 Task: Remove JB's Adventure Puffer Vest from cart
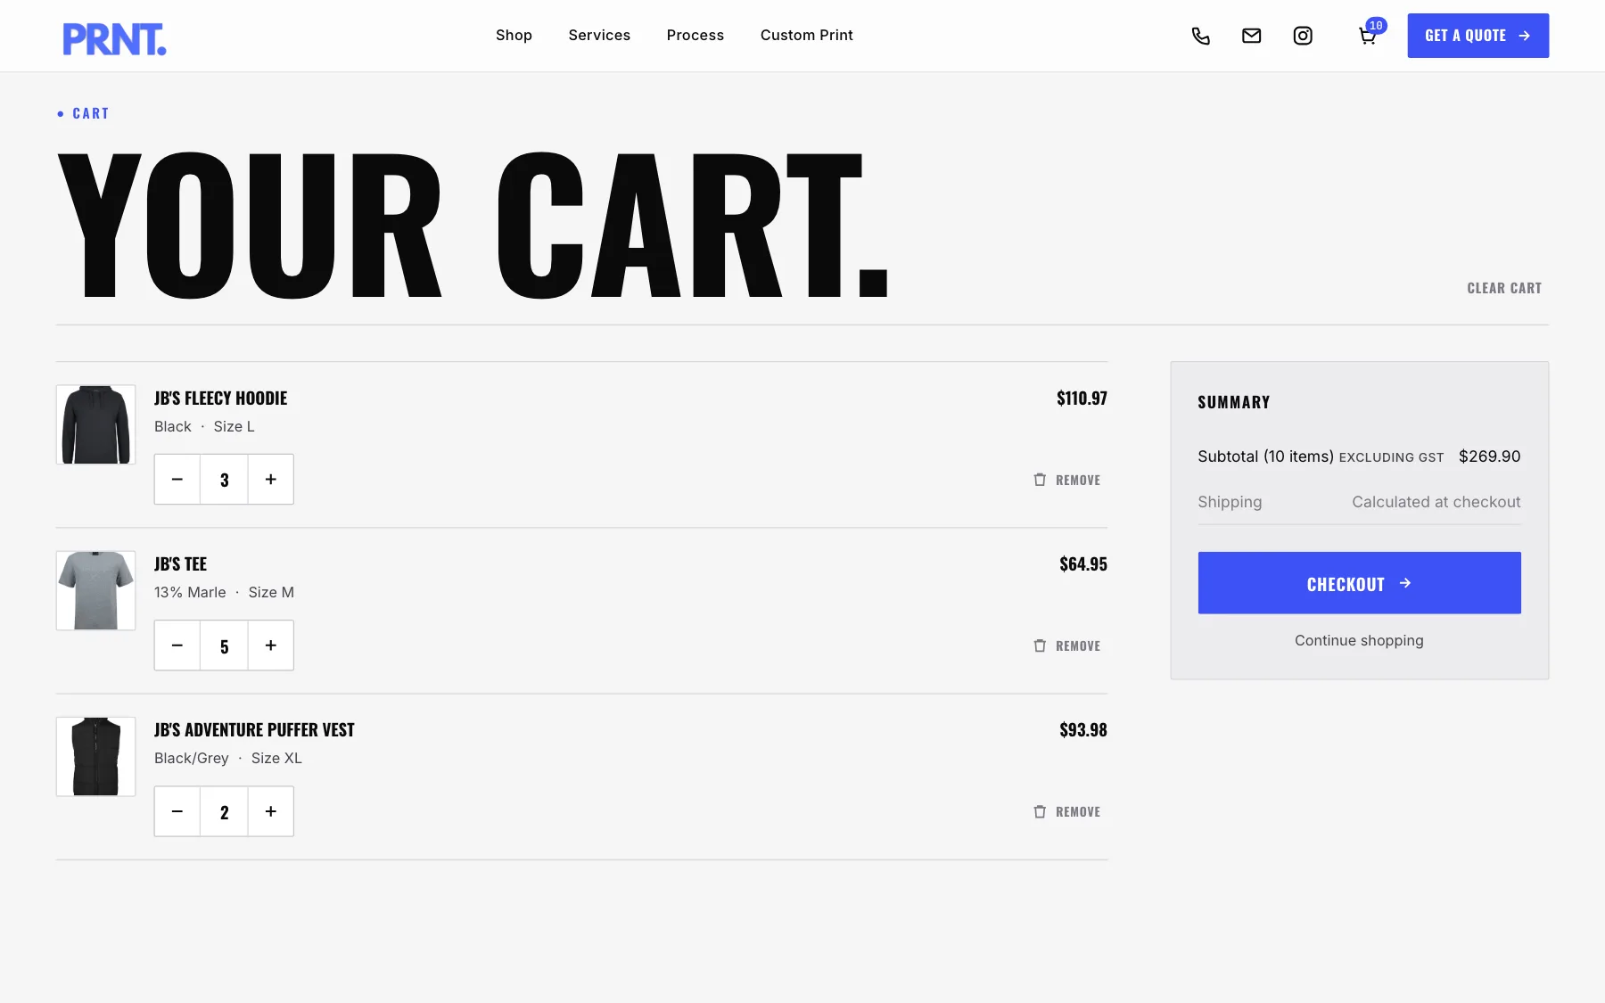pos(1066,811)
